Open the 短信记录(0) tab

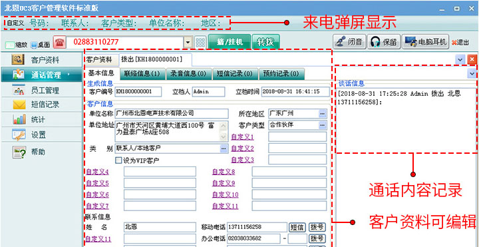[x=235, y=74]
